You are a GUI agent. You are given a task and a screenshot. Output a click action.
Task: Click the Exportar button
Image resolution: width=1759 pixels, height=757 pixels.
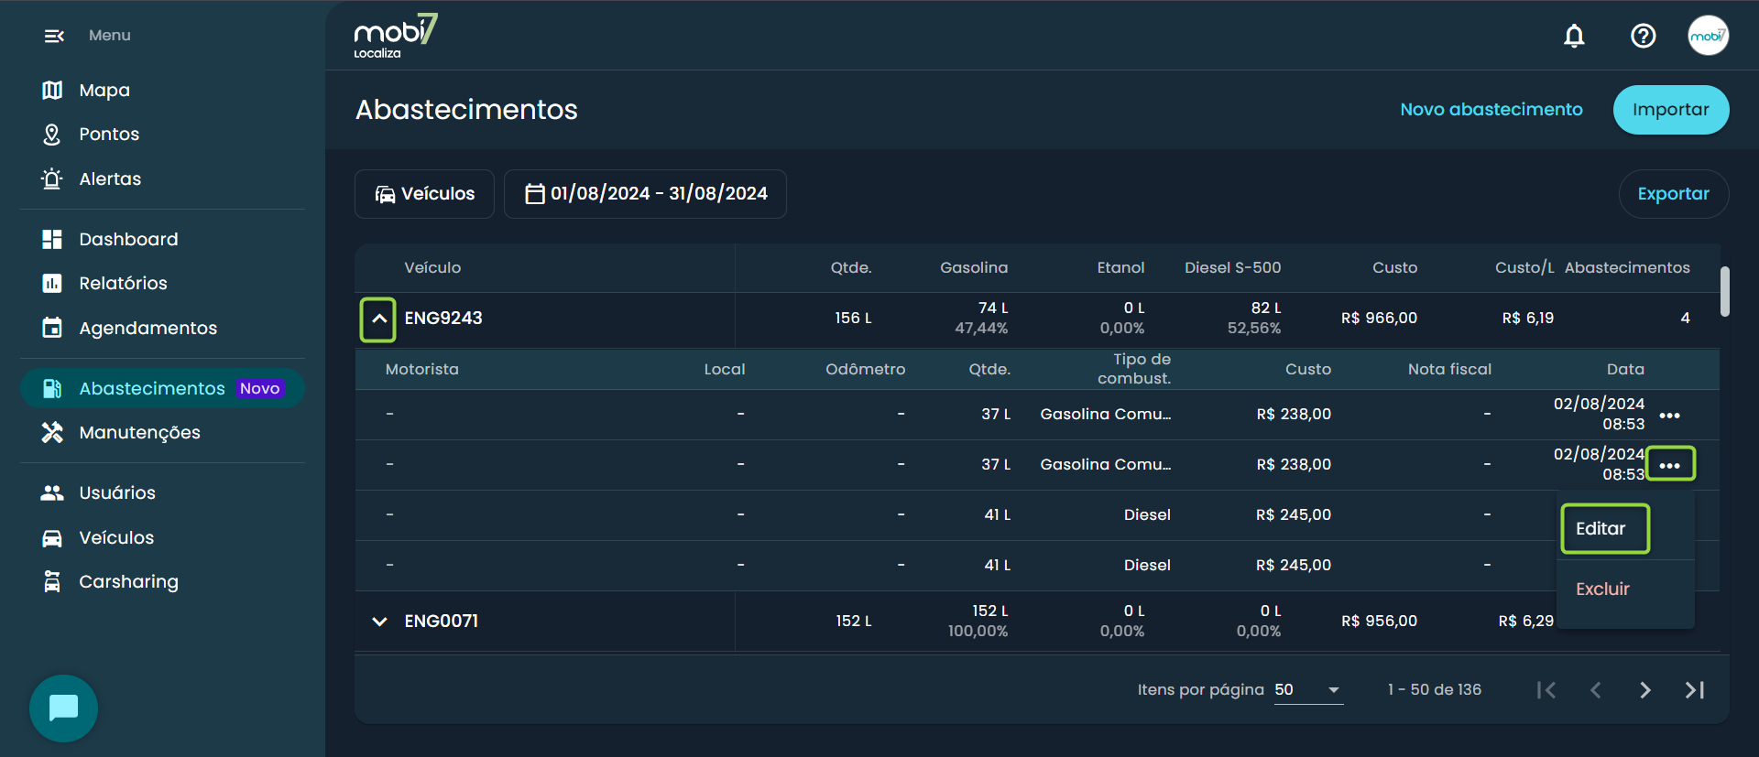tap(1674, 194)
